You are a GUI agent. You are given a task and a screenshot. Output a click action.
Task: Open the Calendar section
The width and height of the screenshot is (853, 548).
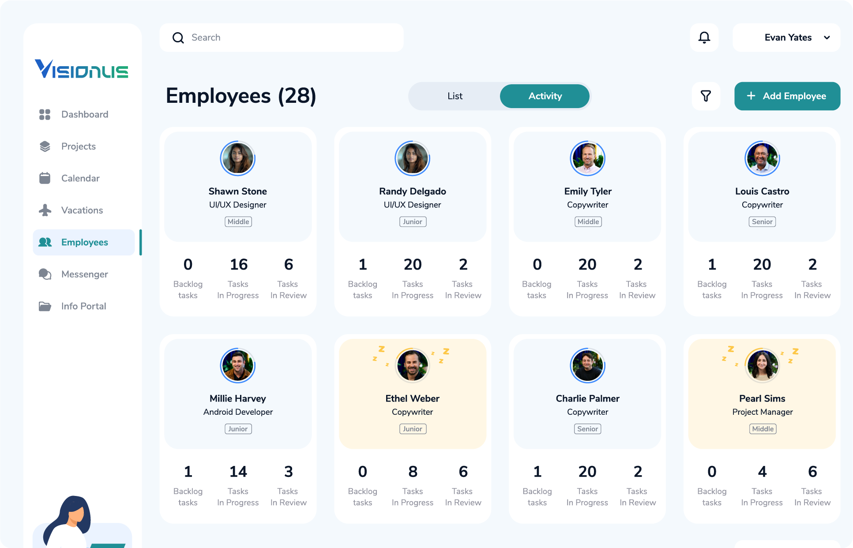click(45, 178)
